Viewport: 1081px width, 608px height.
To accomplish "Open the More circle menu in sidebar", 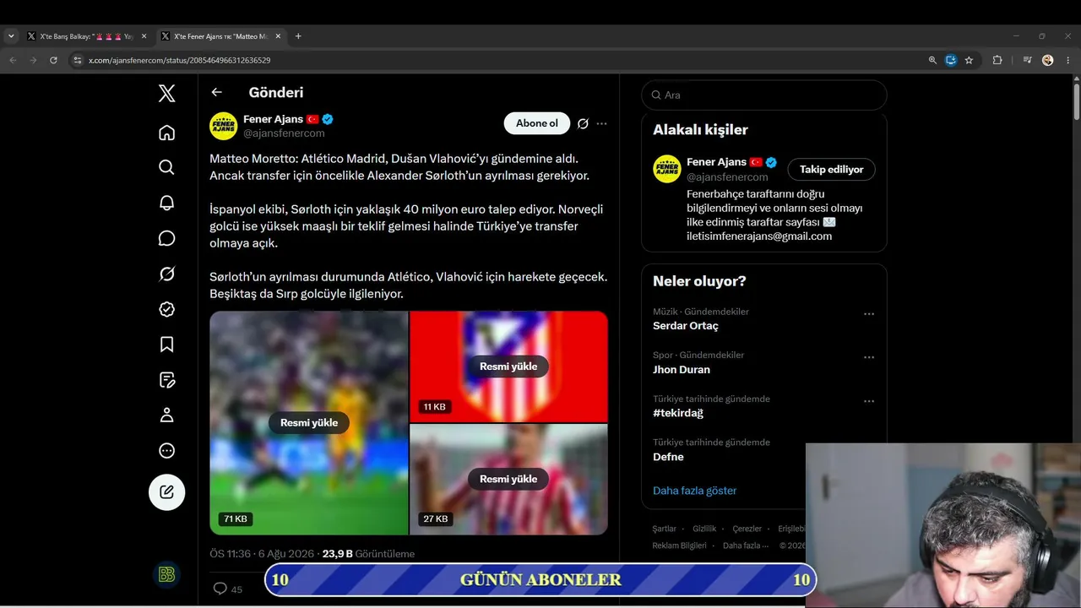I will 167,451.
